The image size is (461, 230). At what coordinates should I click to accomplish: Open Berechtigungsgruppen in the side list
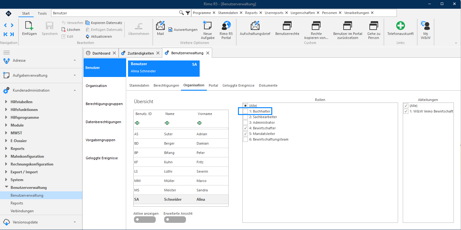tap(104, 104)
